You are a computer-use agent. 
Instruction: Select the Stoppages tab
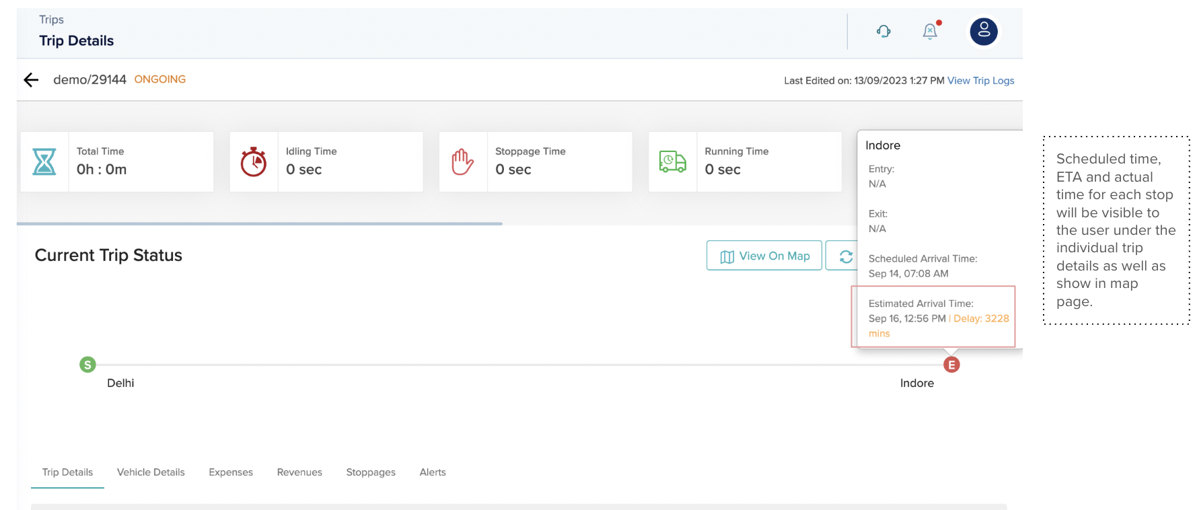tap(371, 472)
